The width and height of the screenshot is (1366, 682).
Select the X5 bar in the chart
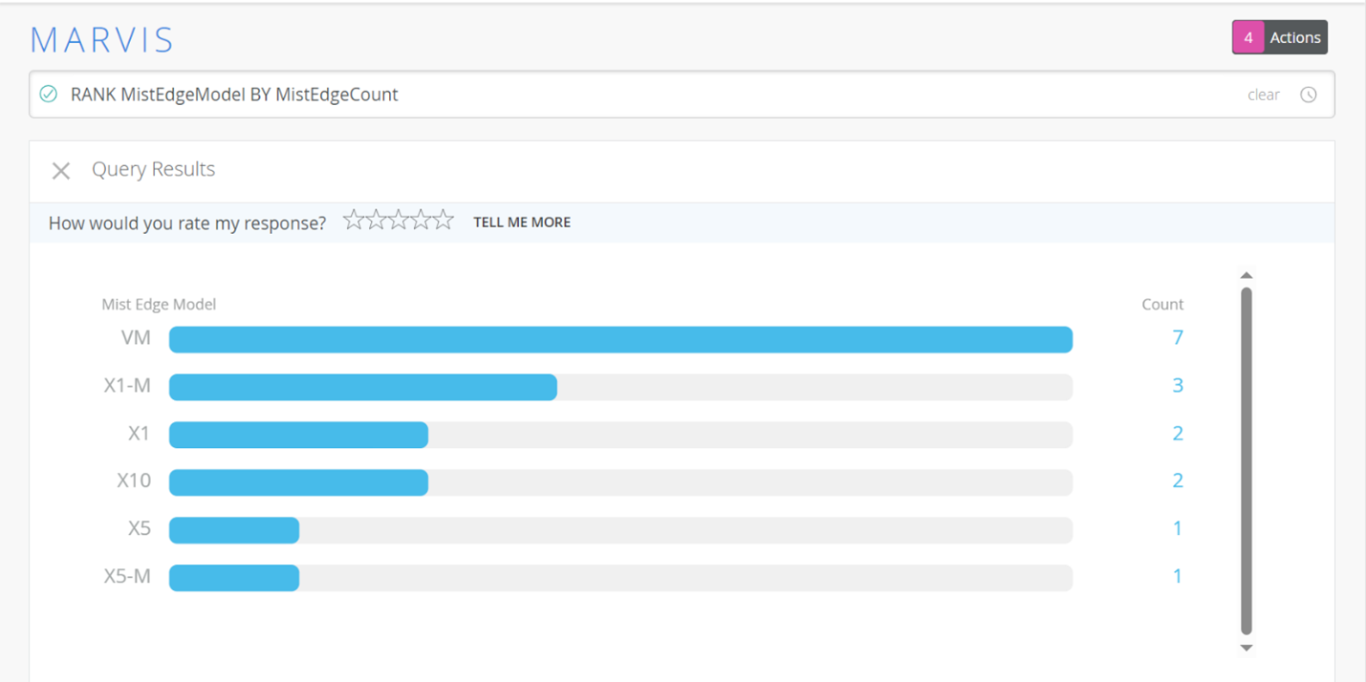[234, 530]
